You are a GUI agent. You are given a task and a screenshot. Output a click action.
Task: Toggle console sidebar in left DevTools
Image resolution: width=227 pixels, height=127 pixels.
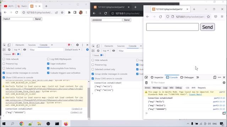point(4,50)
